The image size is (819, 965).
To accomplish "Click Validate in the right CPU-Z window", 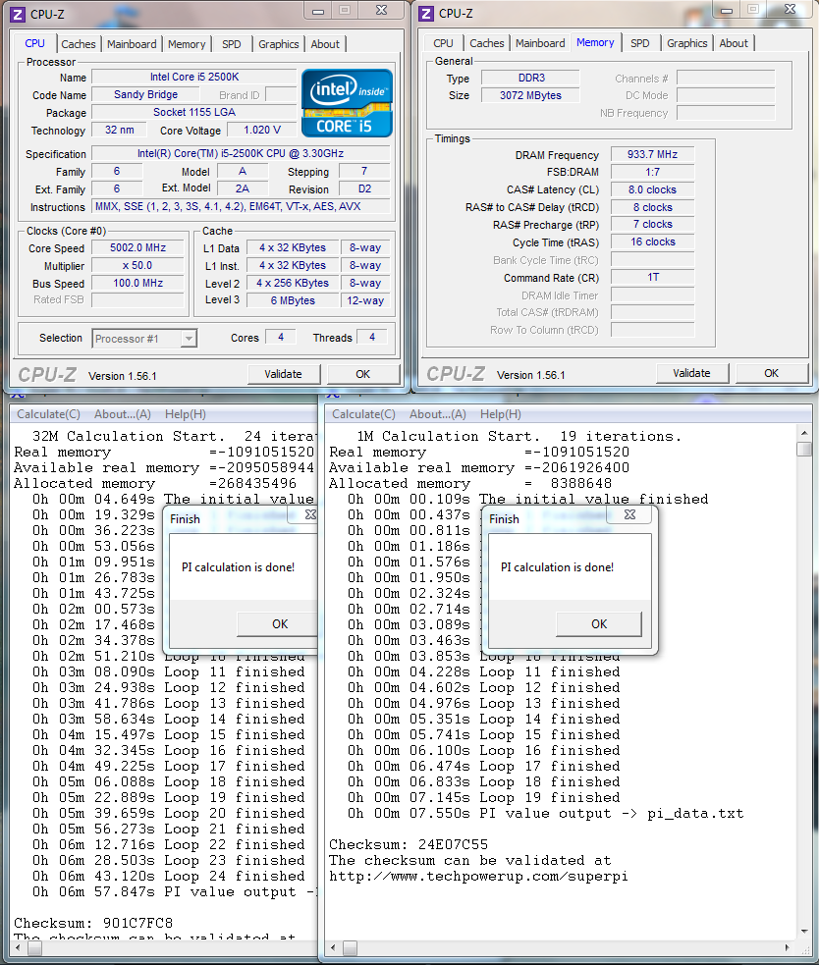I will click(691, 373).
